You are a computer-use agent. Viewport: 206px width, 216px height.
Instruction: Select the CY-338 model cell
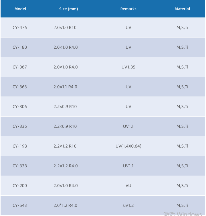[20, 166]
